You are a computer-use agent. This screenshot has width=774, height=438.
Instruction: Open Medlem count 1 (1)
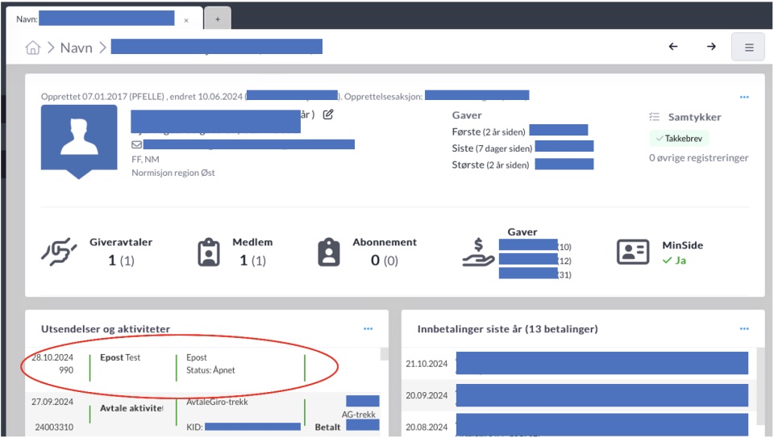pyautogui.click(x=252, y=261)
